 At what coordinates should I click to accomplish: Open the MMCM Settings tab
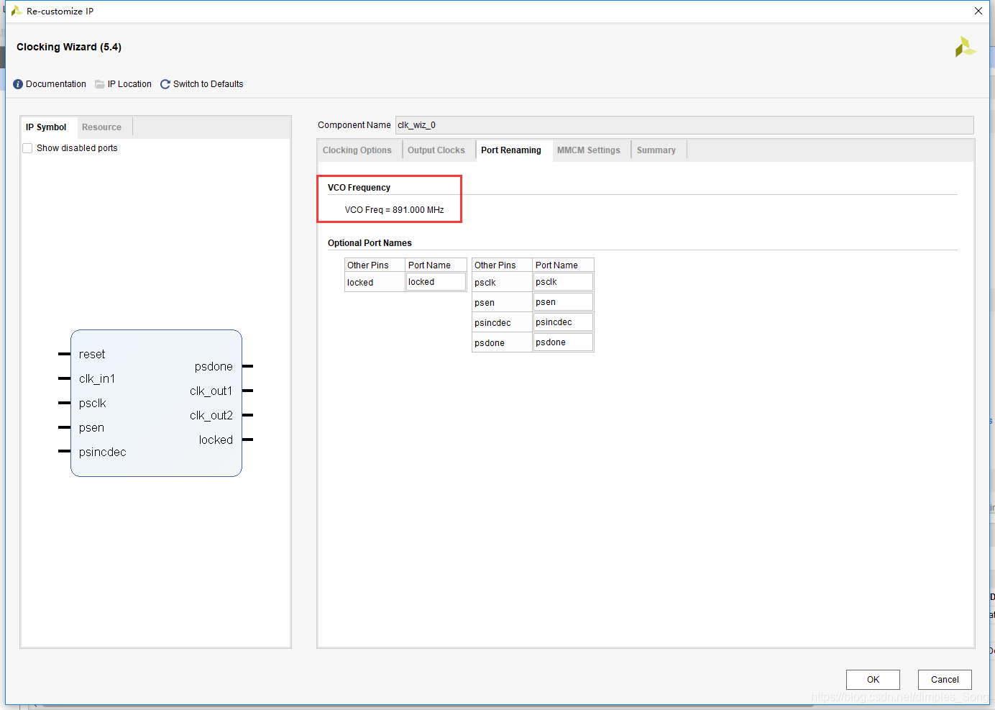click(x=589, y=150)
